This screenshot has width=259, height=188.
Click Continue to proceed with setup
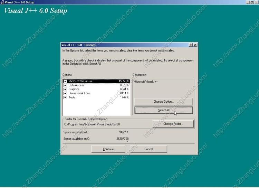coord(108,149)
